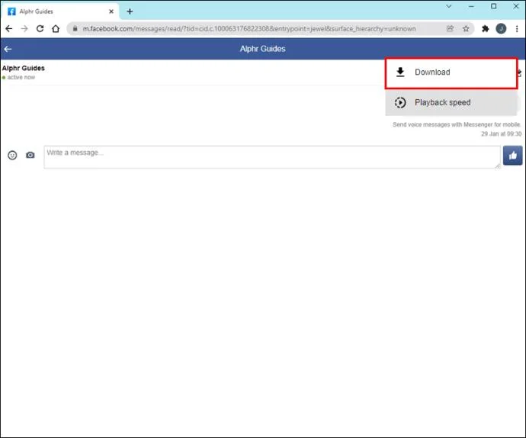Screen dimensions: 526x438
Task: Click the browser forward arrow
Action: point(24,28)
